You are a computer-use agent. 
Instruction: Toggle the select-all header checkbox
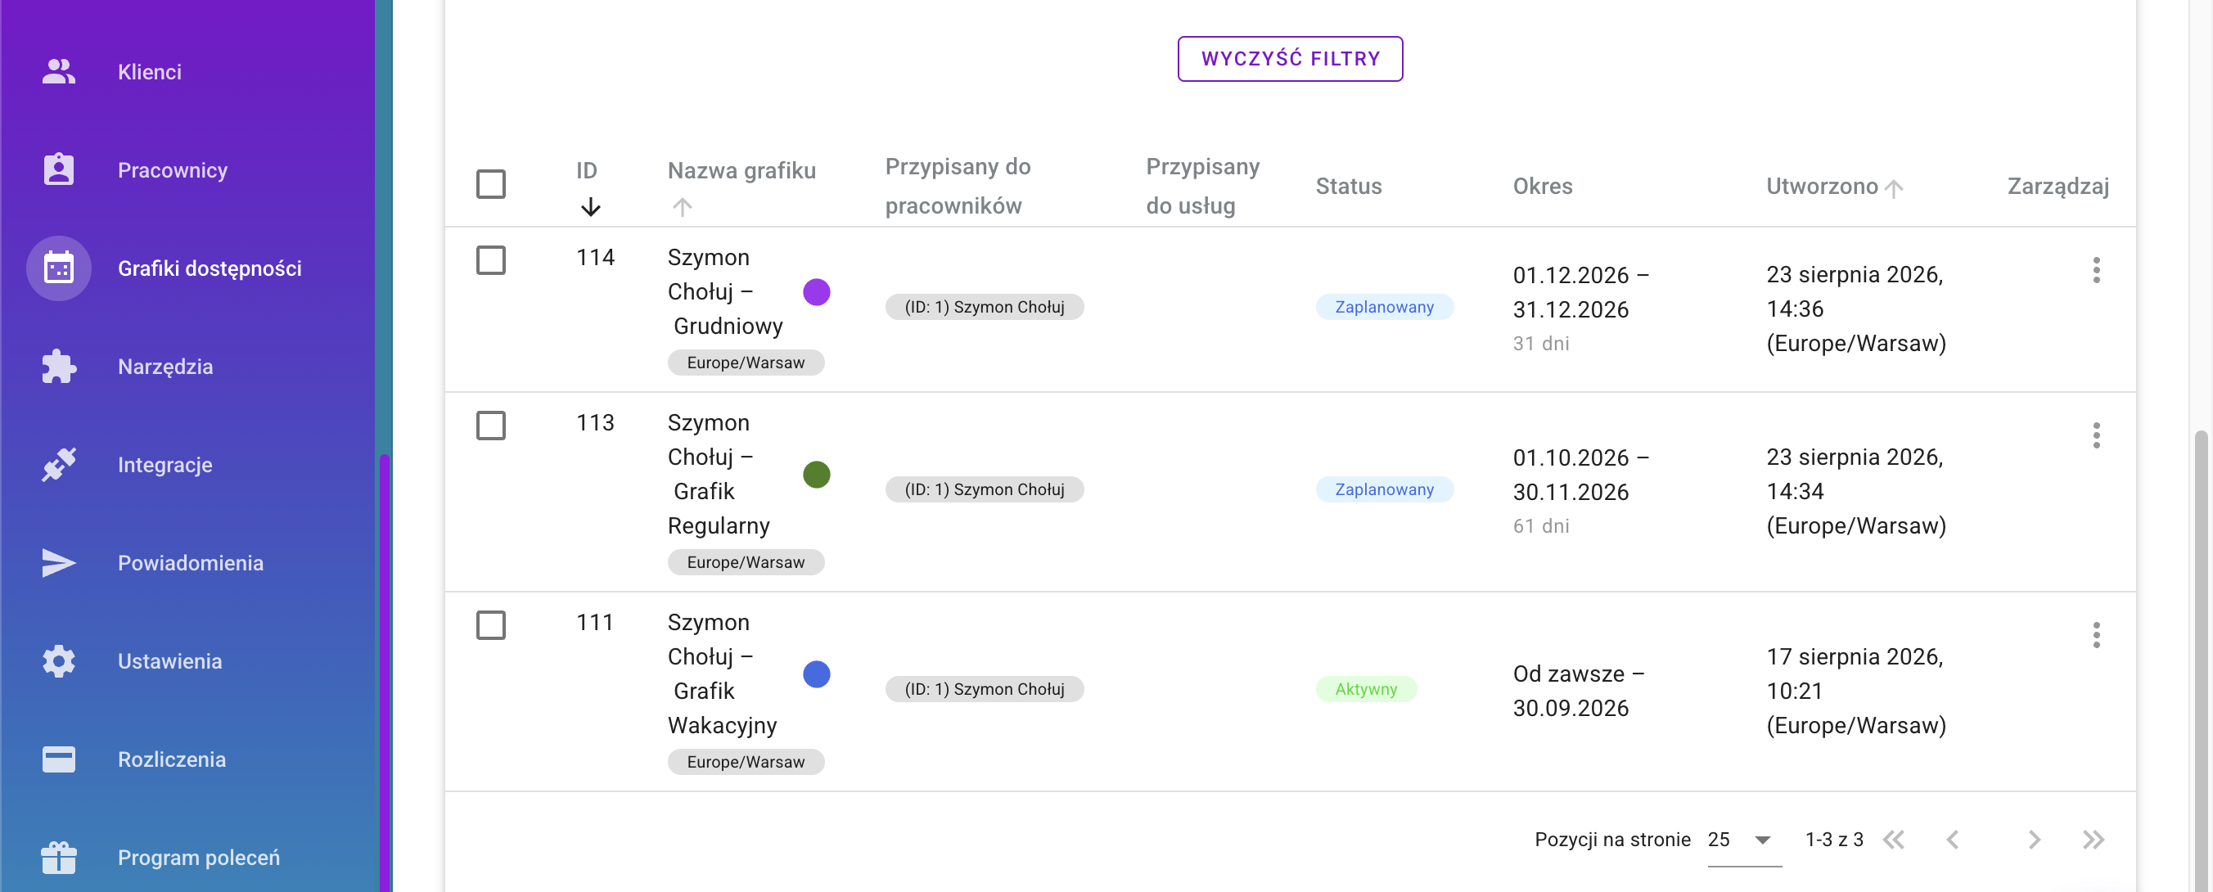(x=490, y=184)
